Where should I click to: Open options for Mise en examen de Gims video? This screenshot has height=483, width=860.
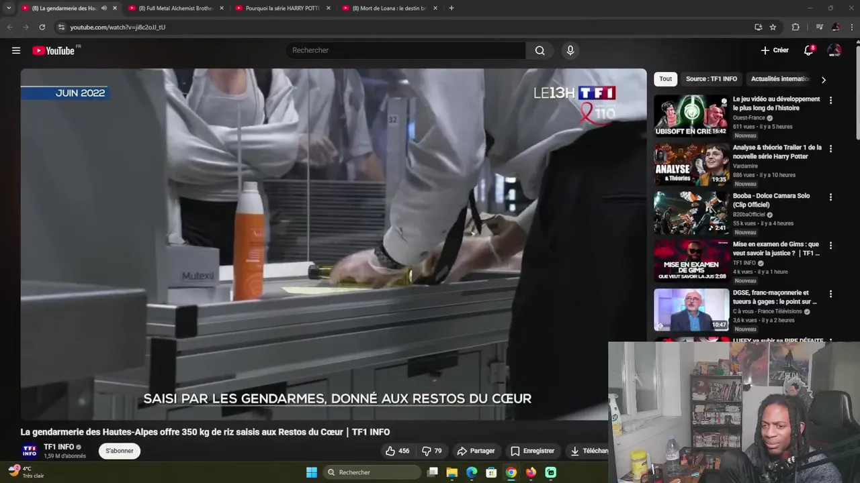[x=830, y=246]
